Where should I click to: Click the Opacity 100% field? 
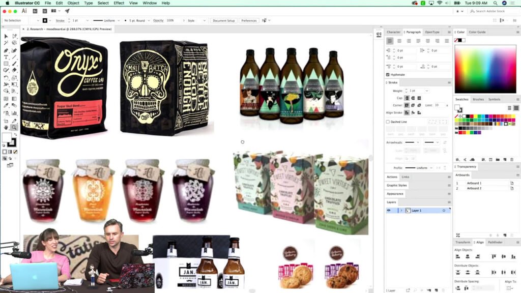[173, 20]
